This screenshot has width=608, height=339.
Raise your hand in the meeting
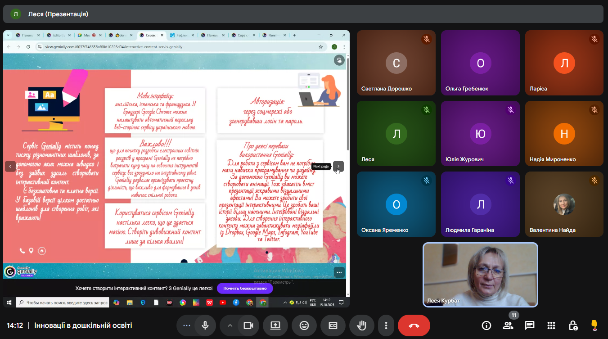[x=361, y=325]
